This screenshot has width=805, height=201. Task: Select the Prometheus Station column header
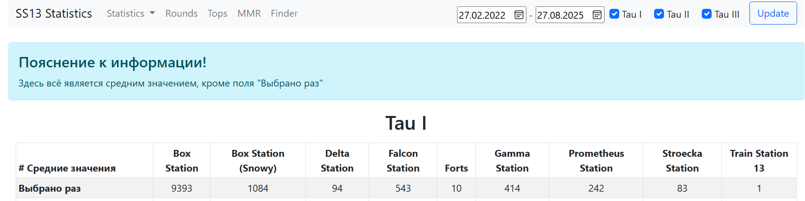click(x=596, y=161)
